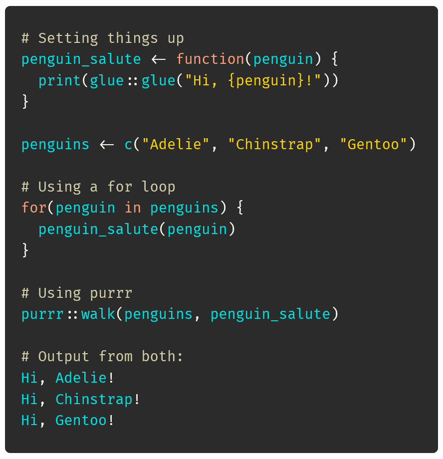The image size is (443, 459).
Task: Click "penguin_salute" inside the for loop body
Action: (x=98, y=229)
